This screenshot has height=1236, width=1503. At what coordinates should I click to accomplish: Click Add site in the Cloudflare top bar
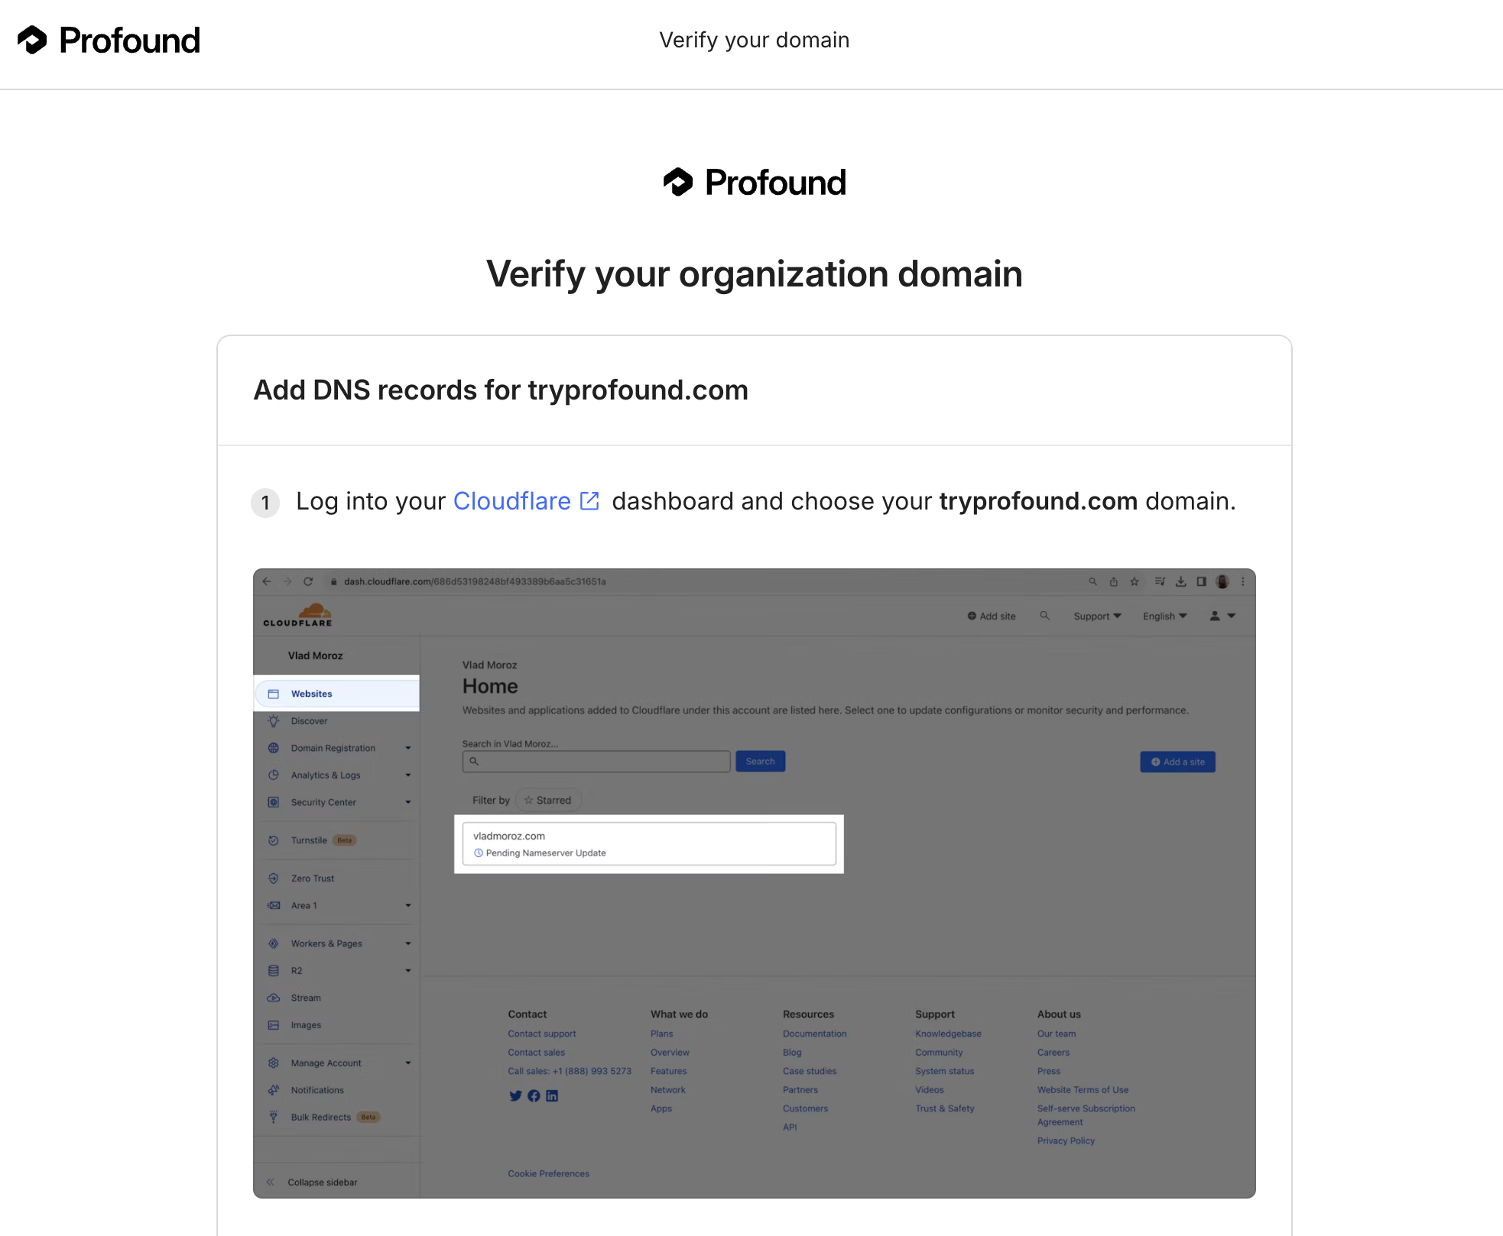pyautogui.click(x=992, y=616)
